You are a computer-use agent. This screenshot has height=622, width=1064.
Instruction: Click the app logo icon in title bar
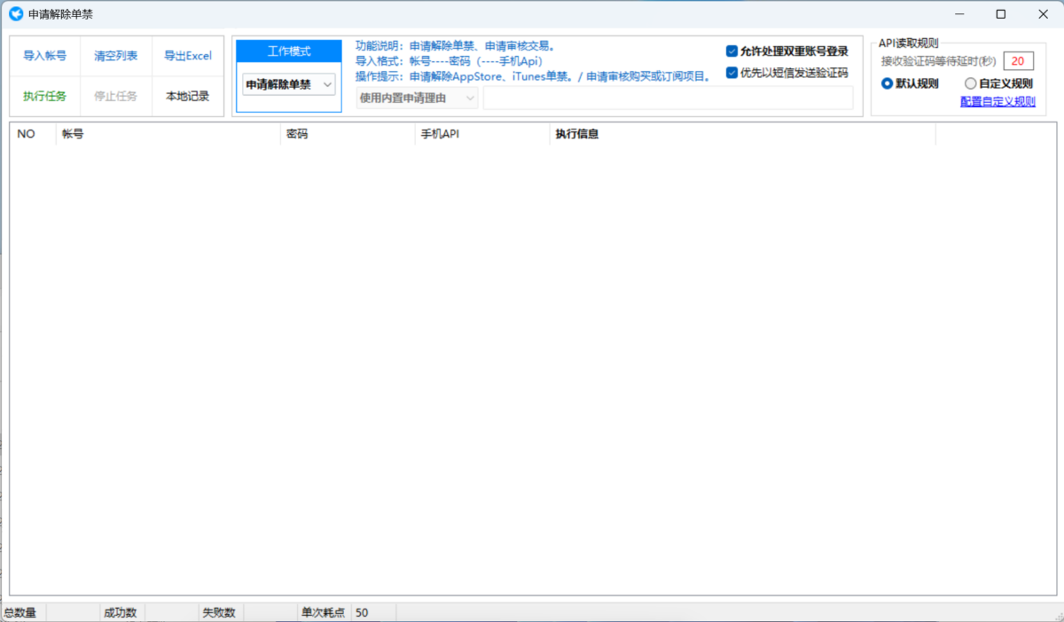click(15, 14)
